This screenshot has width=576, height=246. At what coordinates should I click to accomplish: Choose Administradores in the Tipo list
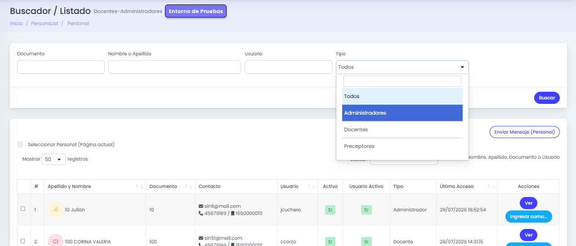pos(402,113)
